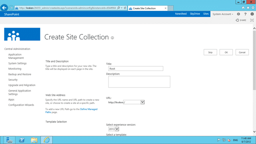
Task: Open Monitoring section
Action: point(15,68)
